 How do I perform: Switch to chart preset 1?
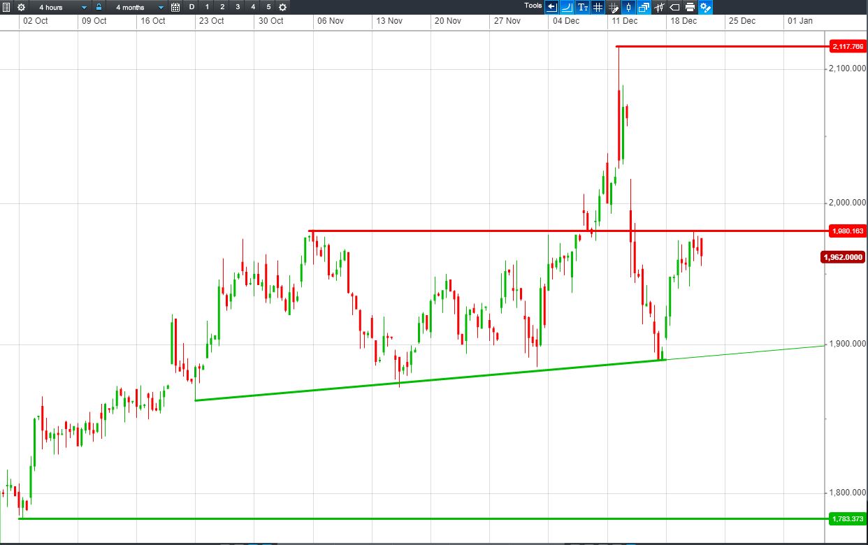click(207, 7)
